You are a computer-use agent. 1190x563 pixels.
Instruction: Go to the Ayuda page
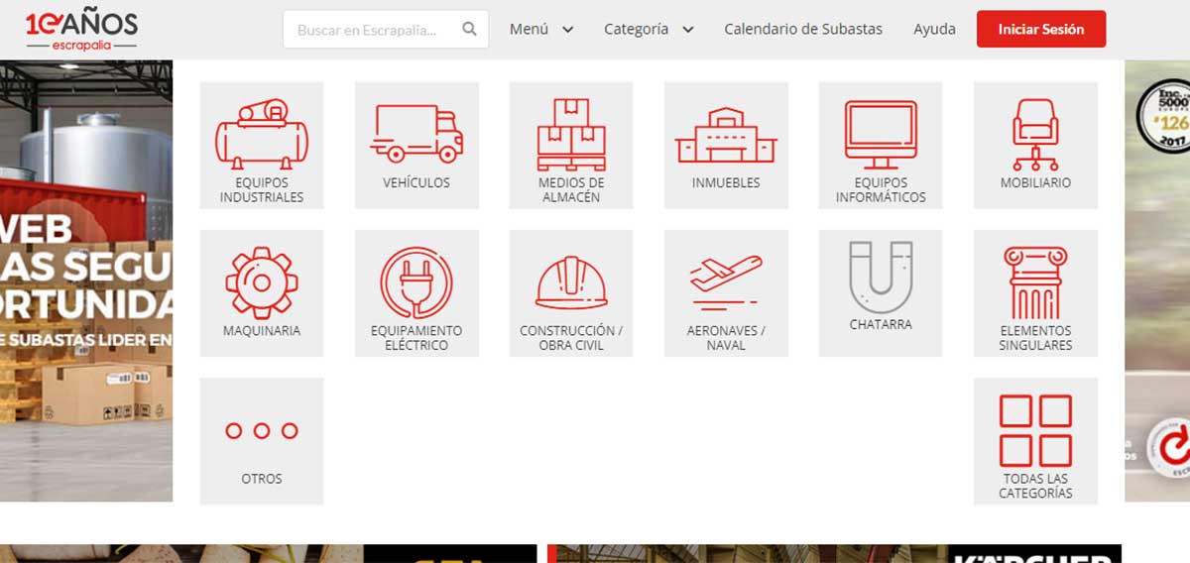(934, 30)
